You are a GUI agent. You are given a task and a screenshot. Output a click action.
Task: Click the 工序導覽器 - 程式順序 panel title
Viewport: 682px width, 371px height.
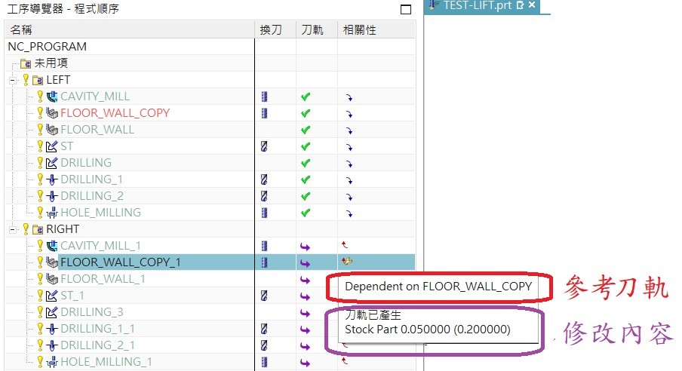pos(63,9)
